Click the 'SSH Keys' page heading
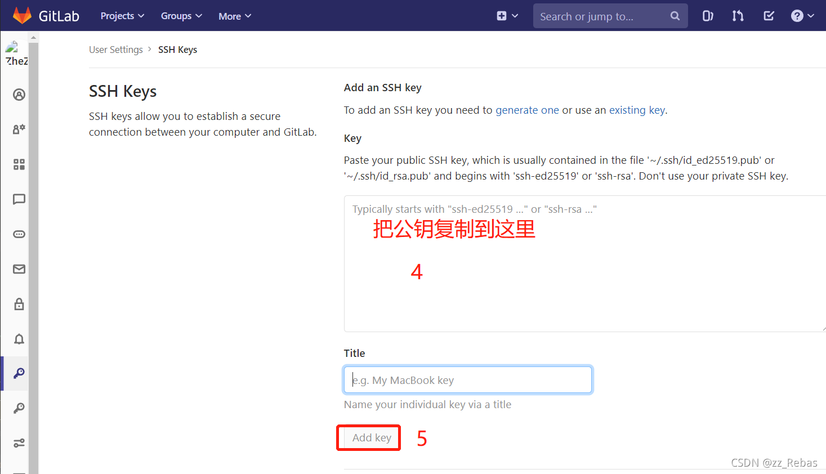The image size is (826, 474). 123,92
